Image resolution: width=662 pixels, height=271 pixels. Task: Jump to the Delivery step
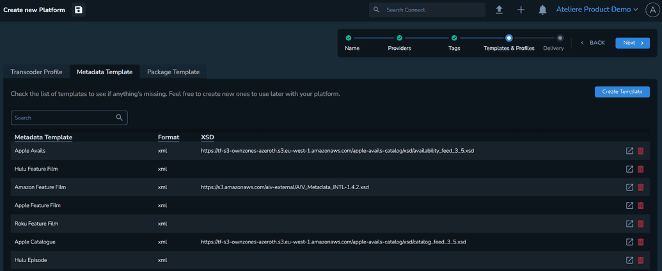pos(553,43)
